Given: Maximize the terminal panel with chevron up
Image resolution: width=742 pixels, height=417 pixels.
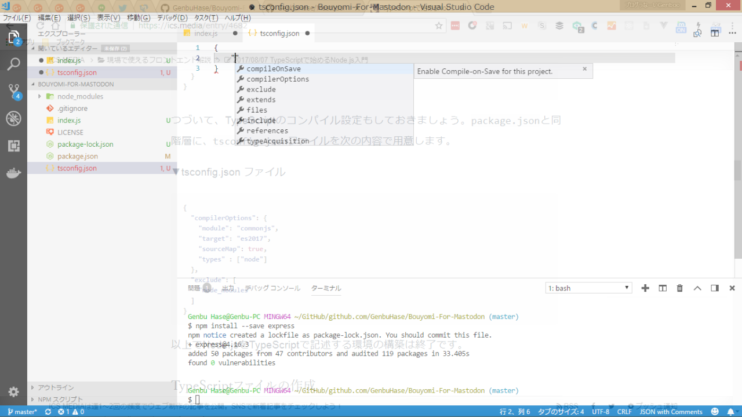Looking at the screenshot, I should point(697,288).
